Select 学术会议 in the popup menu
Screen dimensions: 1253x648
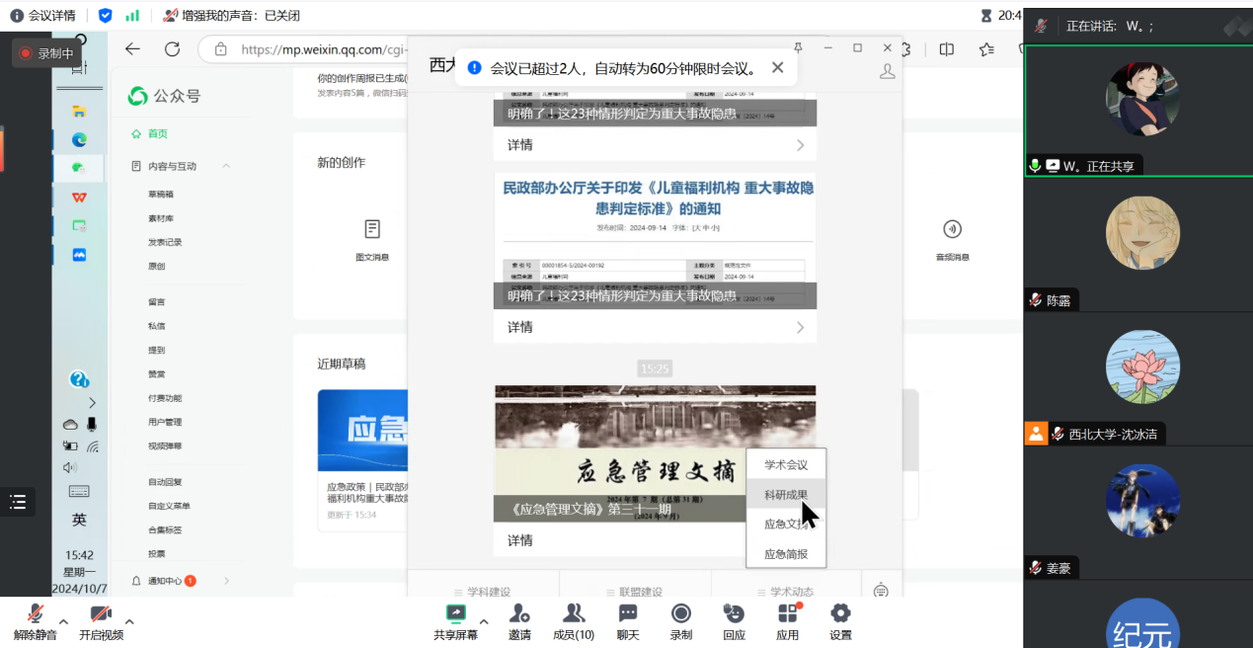click(x=786, y=465)
